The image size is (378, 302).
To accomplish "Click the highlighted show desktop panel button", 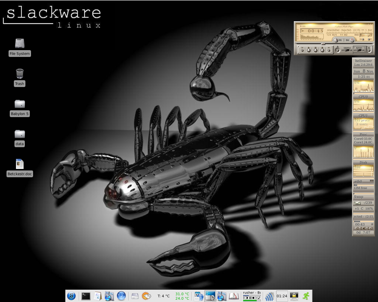I will [x=210, y=296].
